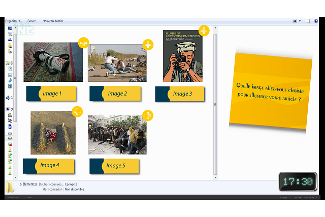The height and width of the screenshot is (217, 325).
Task: Select the child between graves thumbnail
Action: coord(53,133)
